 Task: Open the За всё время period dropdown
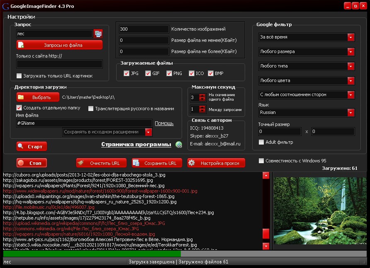[x=306, y=37]
